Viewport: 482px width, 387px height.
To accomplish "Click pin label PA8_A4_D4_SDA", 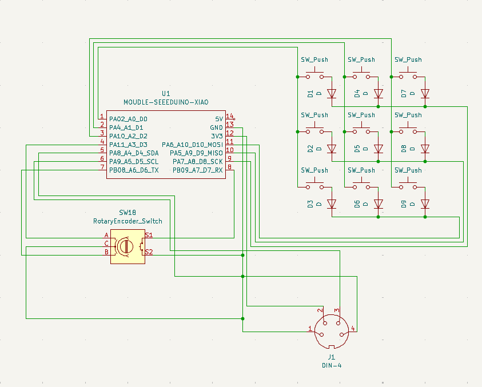I will tap(134, 153).
